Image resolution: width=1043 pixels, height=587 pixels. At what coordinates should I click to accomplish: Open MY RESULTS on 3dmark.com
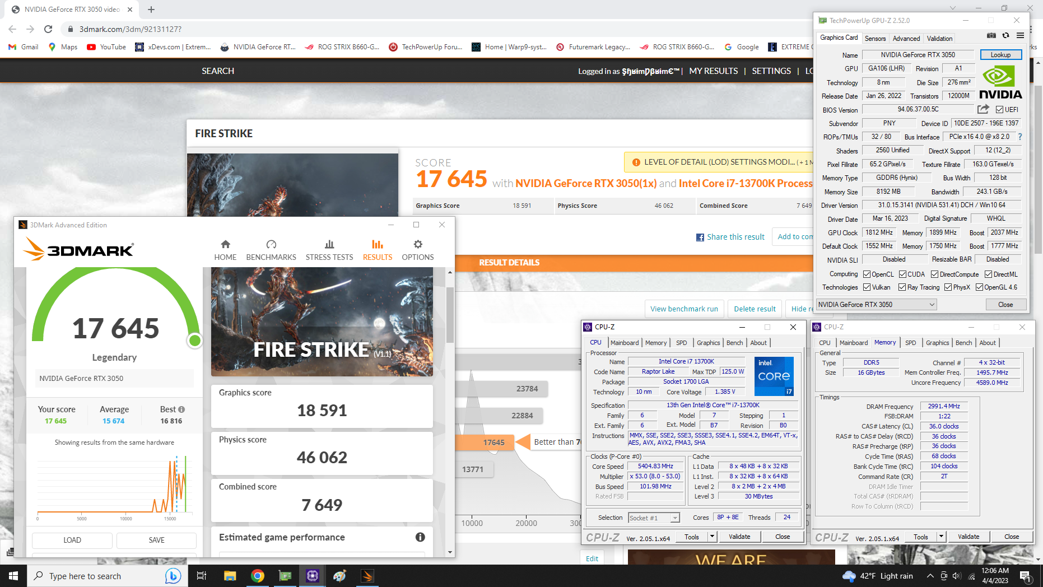pos(713,71)
